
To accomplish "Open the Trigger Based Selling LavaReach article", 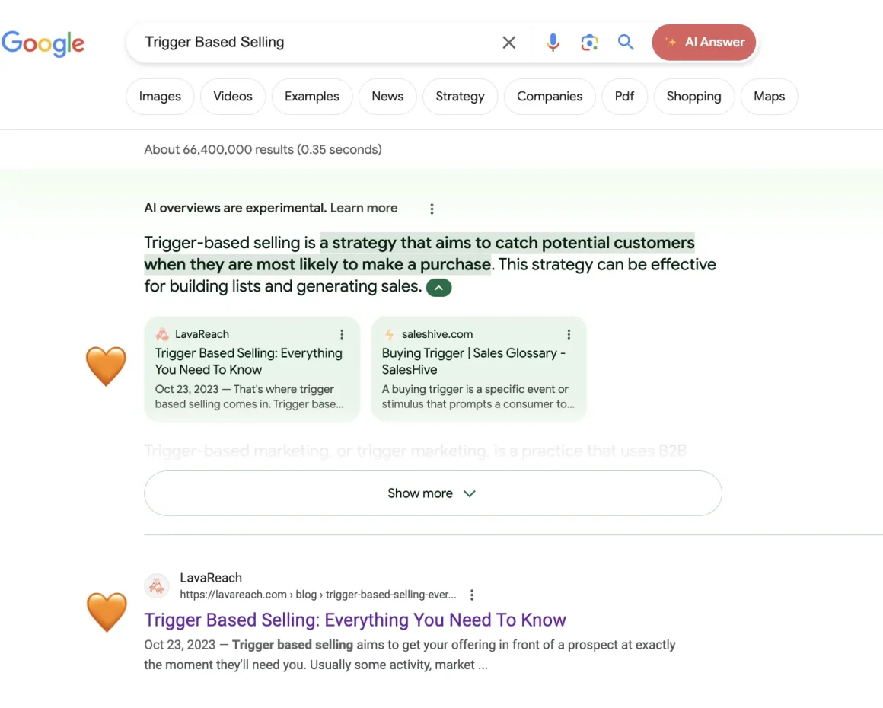I will (355, 620).
